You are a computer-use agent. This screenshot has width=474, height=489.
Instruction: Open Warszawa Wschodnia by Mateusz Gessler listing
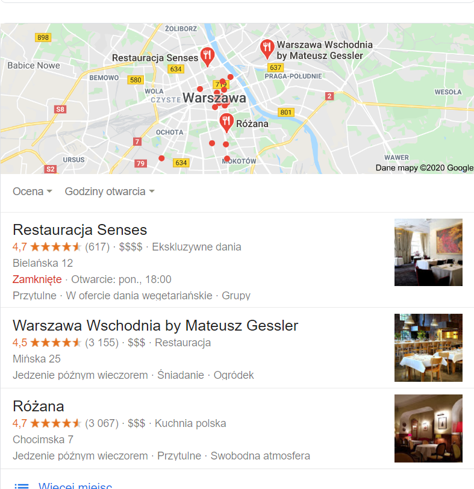pyautogui.click(x=155, y=326)
